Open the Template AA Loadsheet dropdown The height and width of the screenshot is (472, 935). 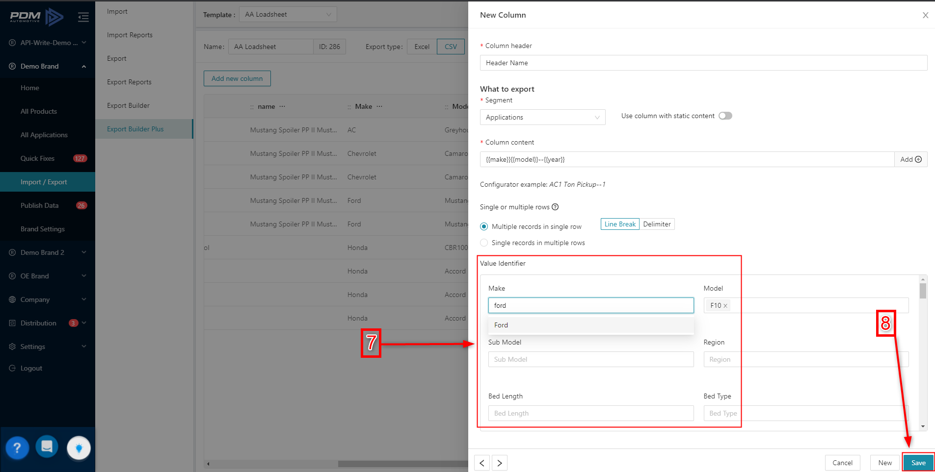pos(288,14)
